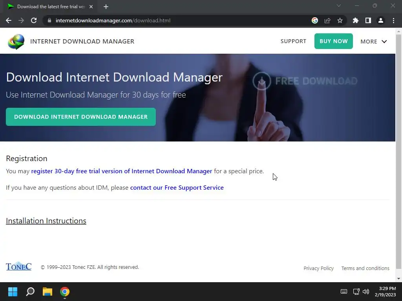402x301 pixels.
Task: Open register 30-day free trial version link
Action: click(x=122, y=171)
